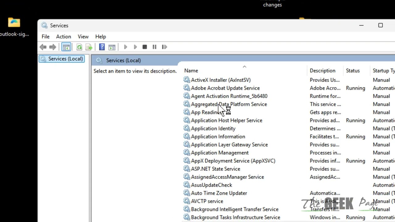Select Adobe Acrobat Update Service row

click(x=225, y=88)
